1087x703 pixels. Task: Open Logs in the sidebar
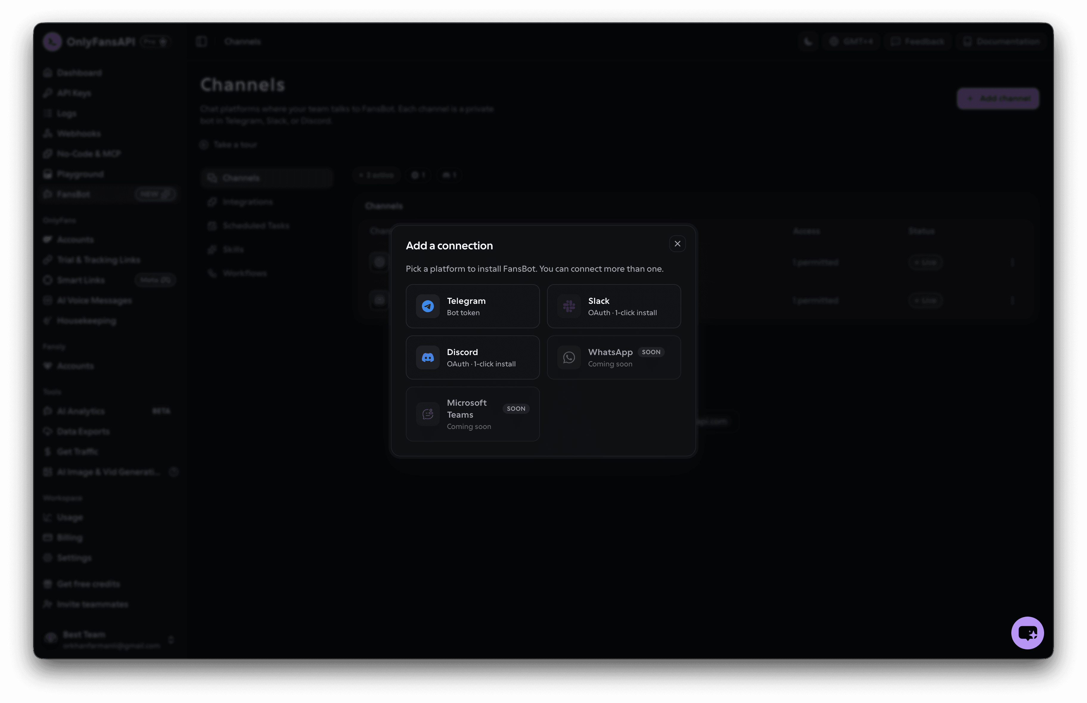pyautogui.click(x=110, y=113)
